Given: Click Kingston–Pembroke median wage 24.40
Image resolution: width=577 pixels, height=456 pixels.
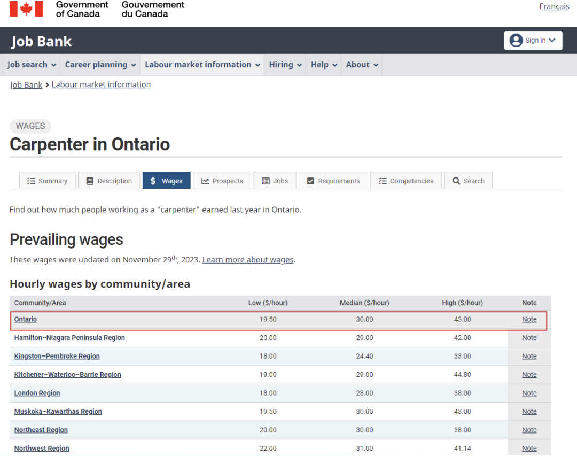Looking at the screenshot, I should 364,356.
